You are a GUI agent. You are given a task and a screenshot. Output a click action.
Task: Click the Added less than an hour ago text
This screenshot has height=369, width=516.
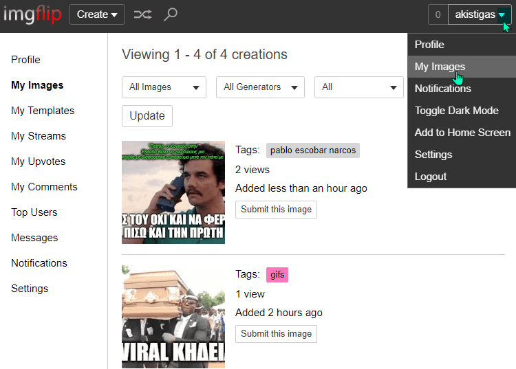coord(301,188)
